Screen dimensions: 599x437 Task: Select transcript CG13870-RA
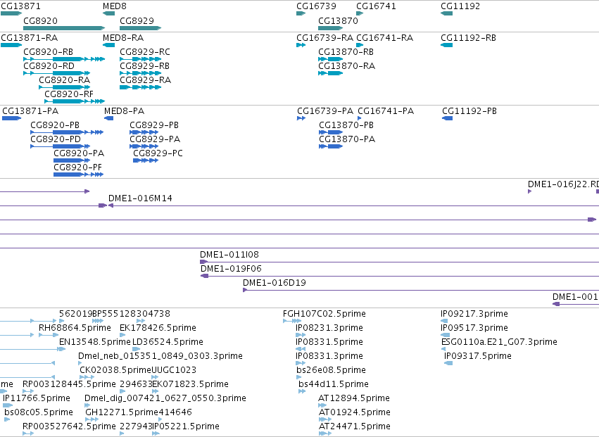coord(347,66)
